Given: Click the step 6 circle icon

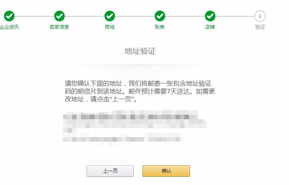Looking at the screenshot, I should tap(260, 16).
